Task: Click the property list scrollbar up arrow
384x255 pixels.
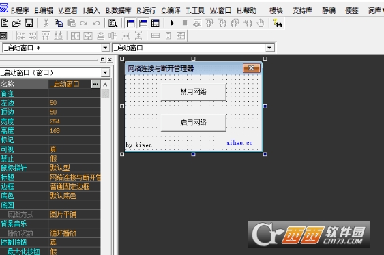Action: click(x=105, y=85)
